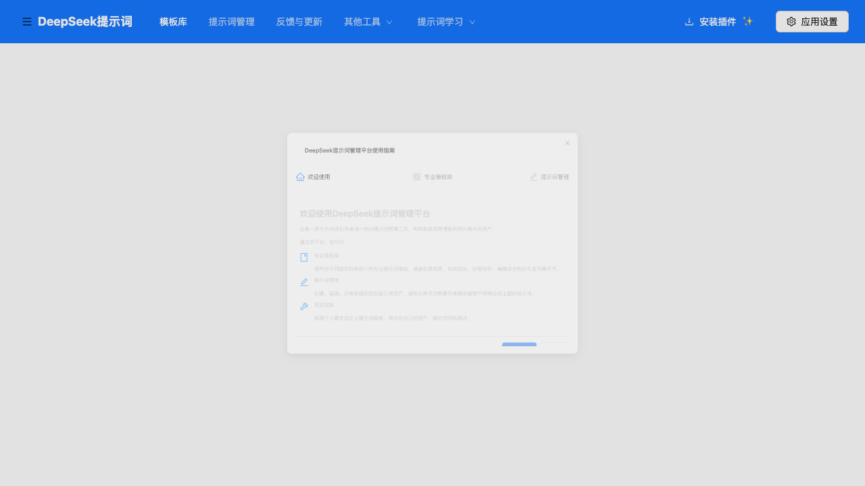Click the heading 欢迎使用DeepSeek提示词管理平台
Viewport: 865px width, 486px height.
365,213
